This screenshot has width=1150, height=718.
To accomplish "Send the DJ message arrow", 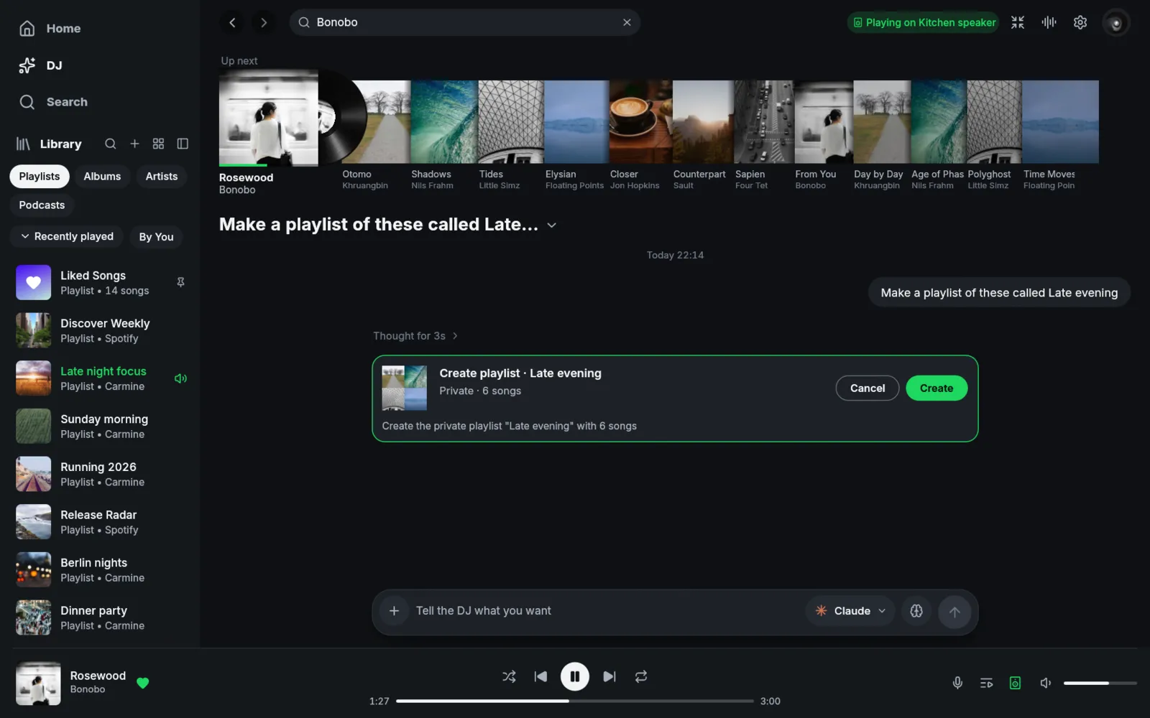I will pos(954,612).
